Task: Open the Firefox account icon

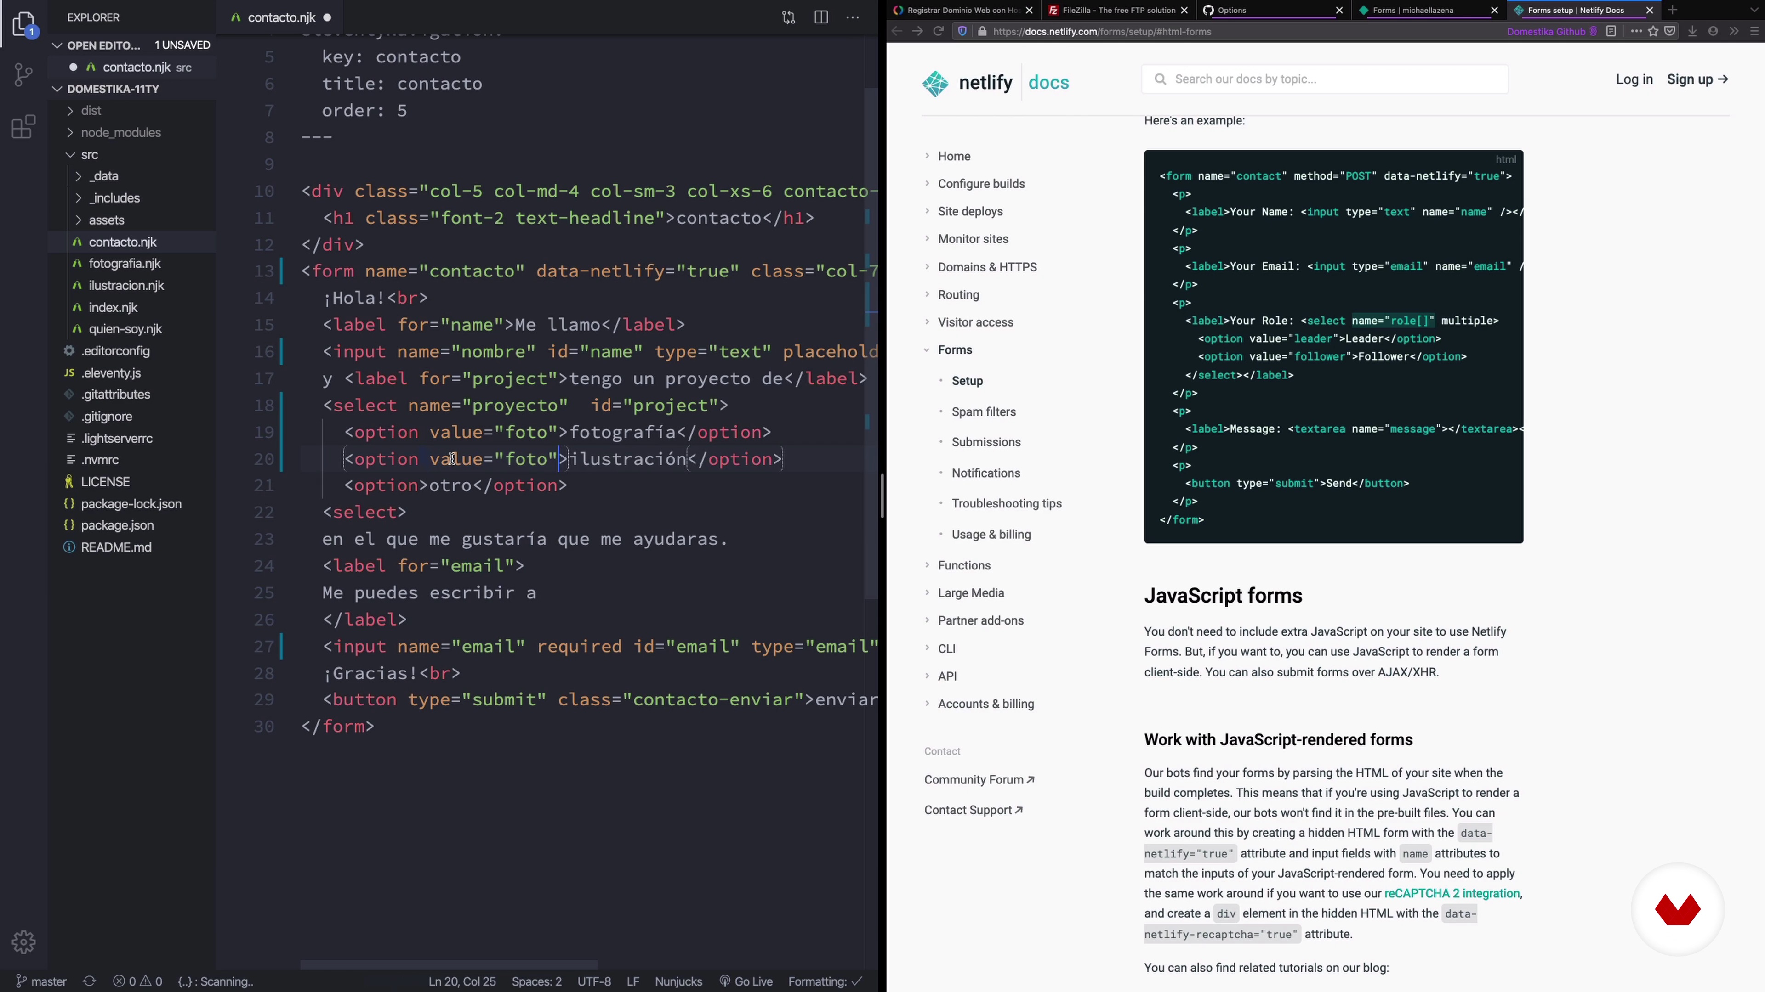Action: 1713,32
